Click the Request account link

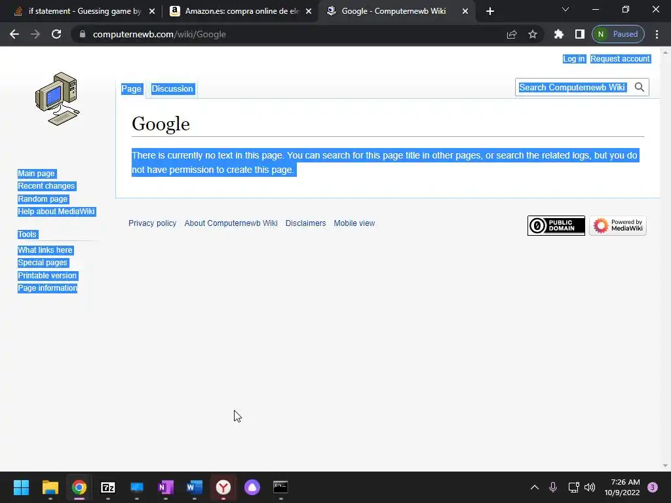pyautogui.click(x=620, y=59)
